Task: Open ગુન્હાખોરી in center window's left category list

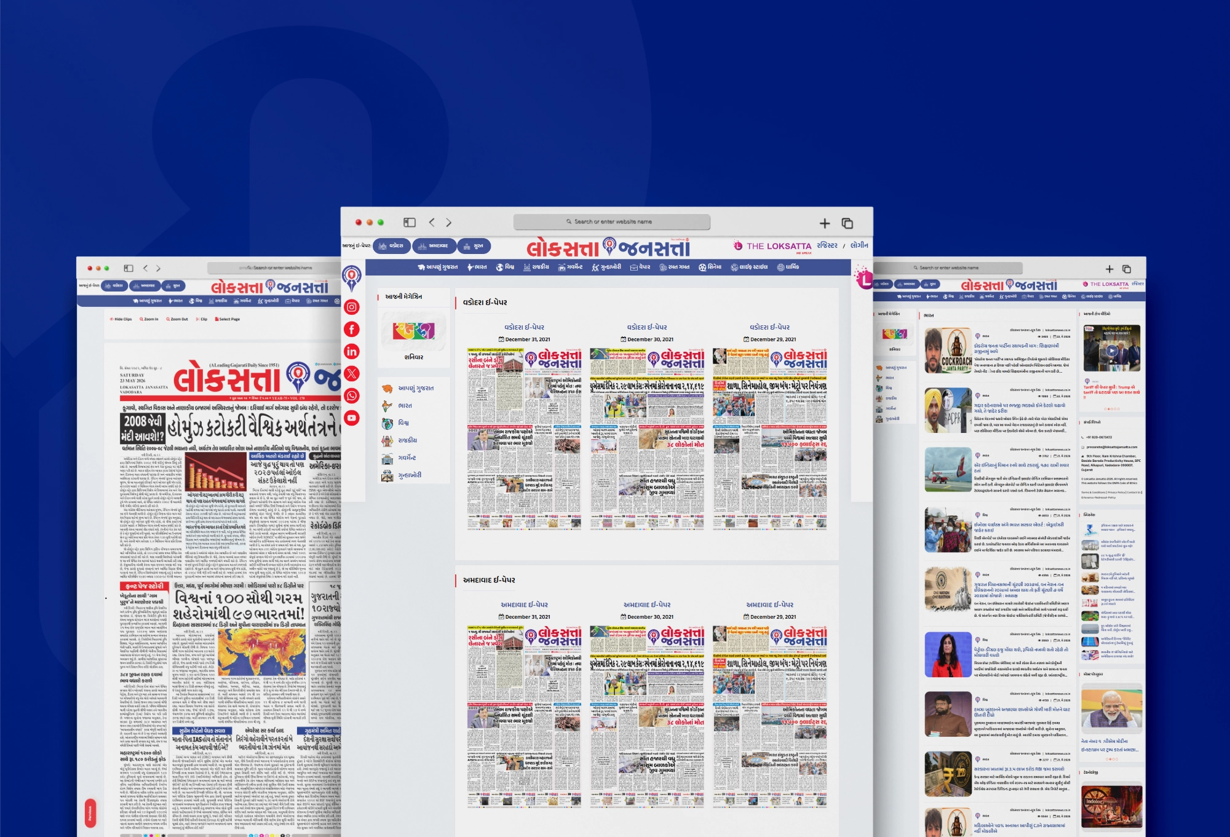Action: point(402,475)
